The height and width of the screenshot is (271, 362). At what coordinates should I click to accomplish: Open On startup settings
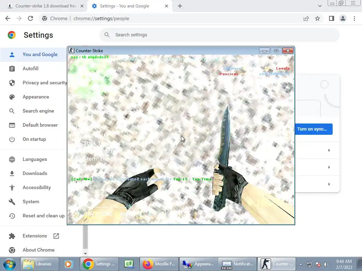tap(34, 139)
